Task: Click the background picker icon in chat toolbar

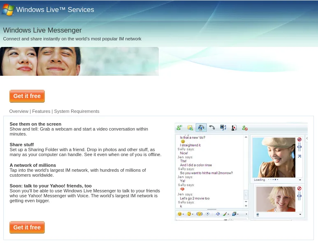Action: (x=234, y=214)
